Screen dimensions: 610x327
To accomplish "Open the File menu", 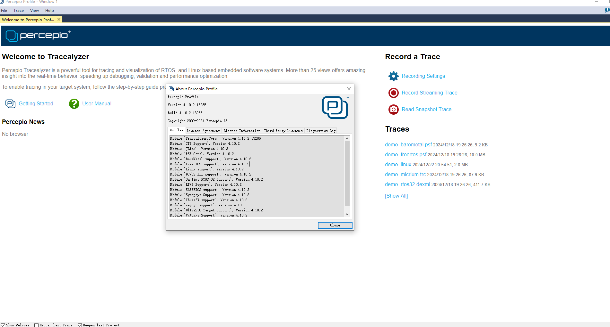I will (4, 11).
